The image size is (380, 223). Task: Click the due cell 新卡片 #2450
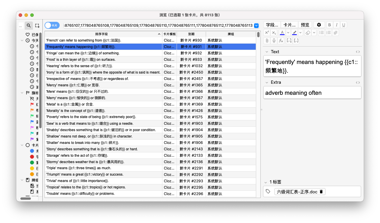[x=191, y=72]
